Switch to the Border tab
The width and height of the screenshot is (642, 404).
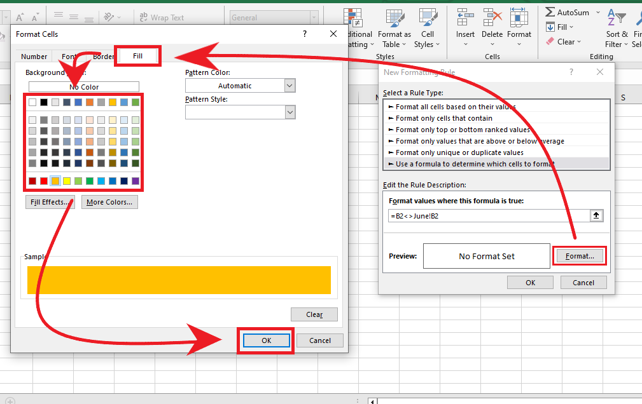pos(103,56)
